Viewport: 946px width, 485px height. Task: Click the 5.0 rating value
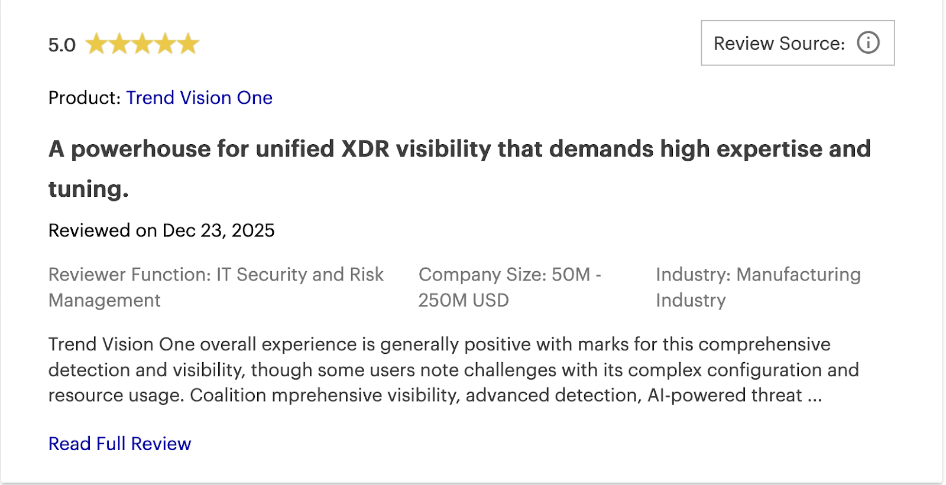pos(61,44)
